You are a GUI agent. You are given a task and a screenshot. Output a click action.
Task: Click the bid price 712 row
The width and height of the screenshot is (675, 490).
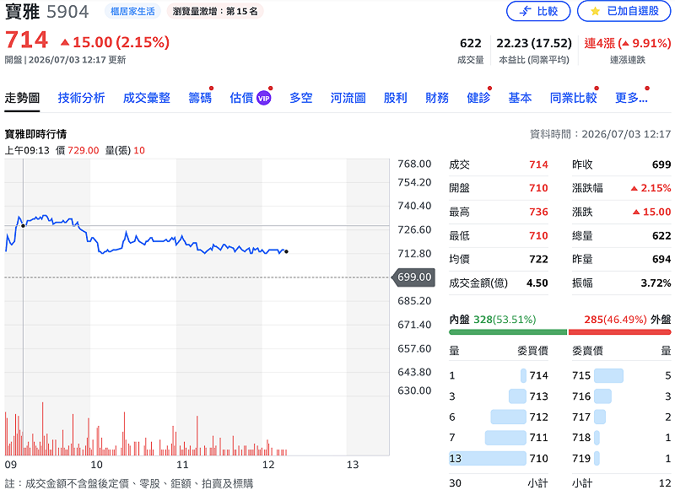click(x=499, y=417)
